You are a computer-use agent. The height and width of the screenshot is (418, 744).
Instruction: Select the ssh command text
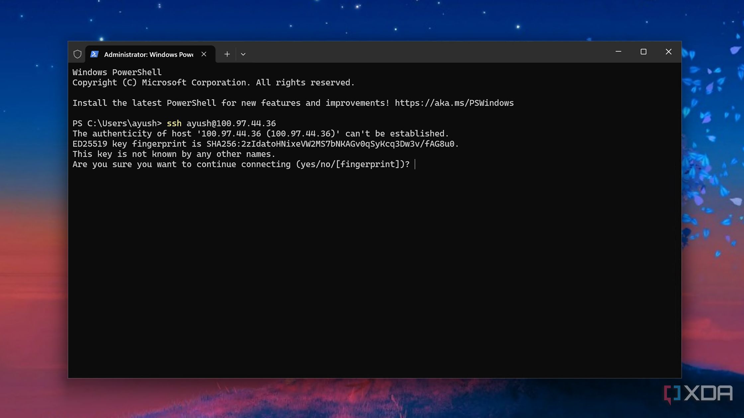click(174, 123)
